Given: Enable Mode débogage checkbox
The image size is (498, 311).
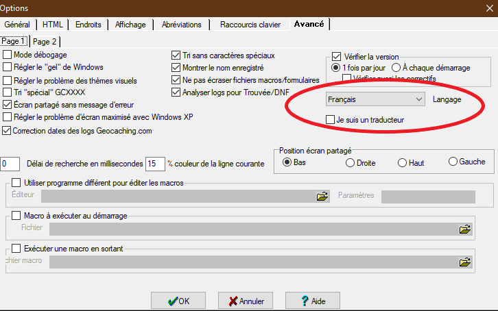Looking at the screenshot, I should coord(8,55).
